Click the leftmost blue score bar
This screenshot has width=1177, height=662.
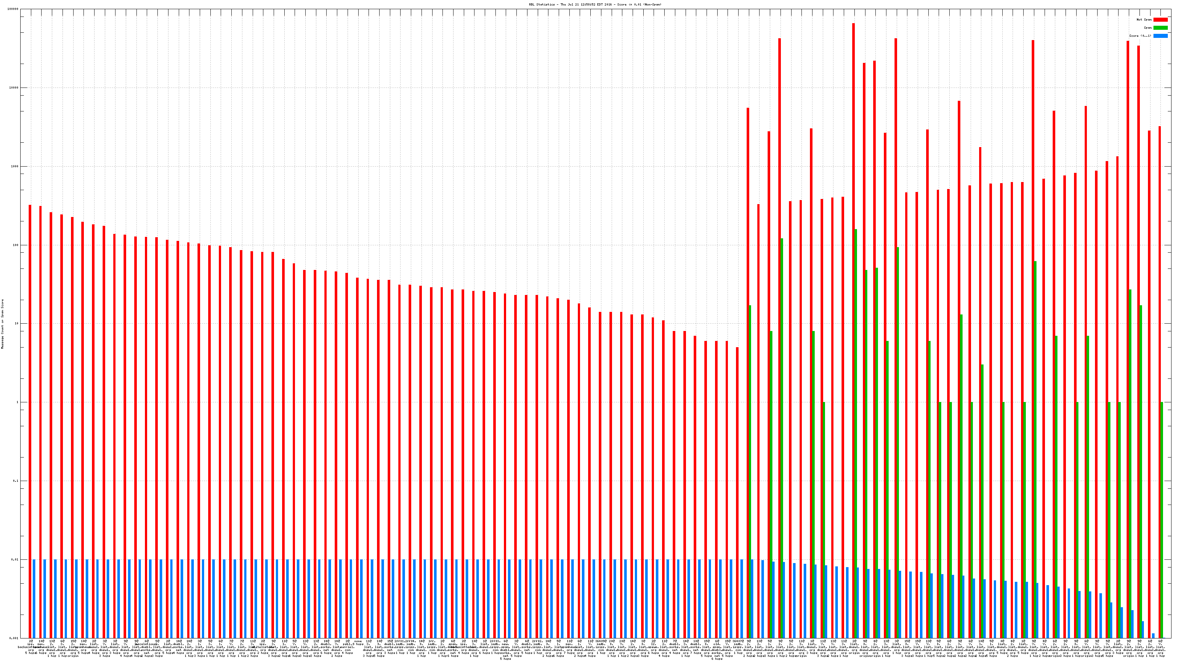[34, 598]
